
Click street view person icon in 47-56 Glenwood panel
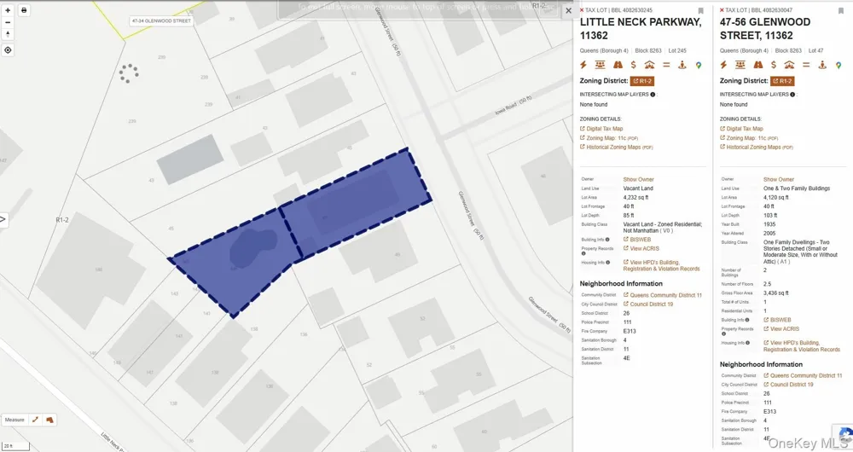[822, 65]
